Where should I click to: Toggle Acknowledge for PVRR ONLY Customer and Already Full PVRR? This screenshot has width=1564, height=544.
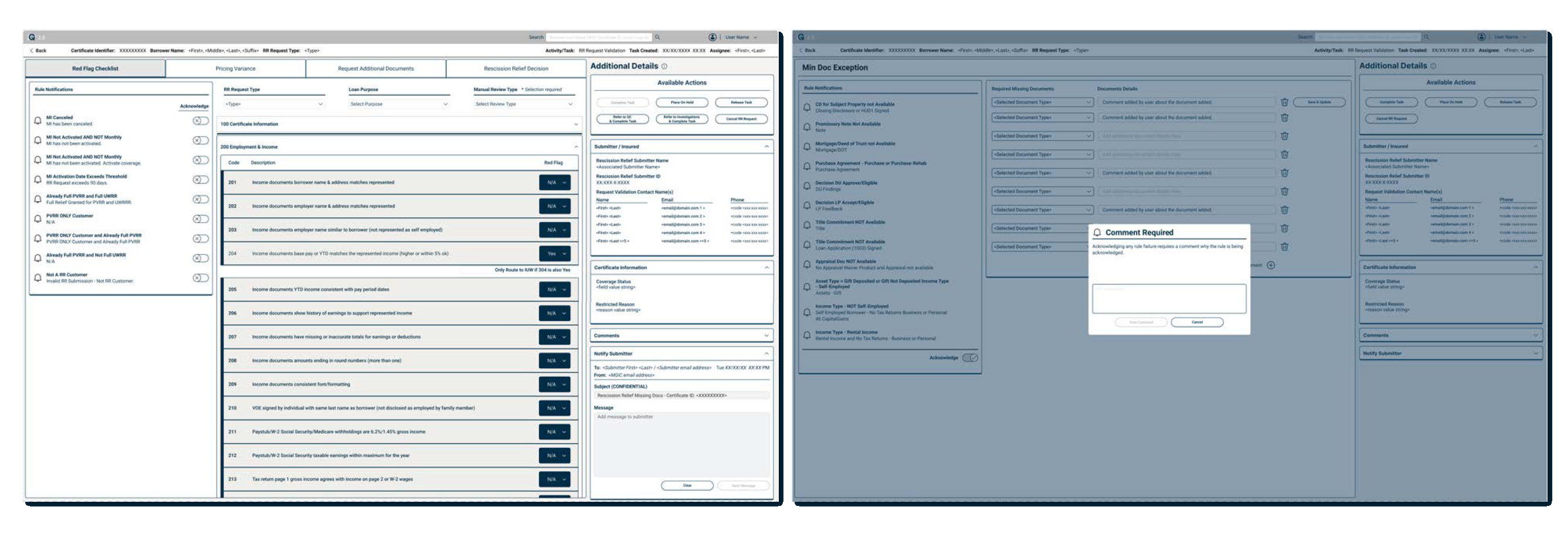point(201,239)
